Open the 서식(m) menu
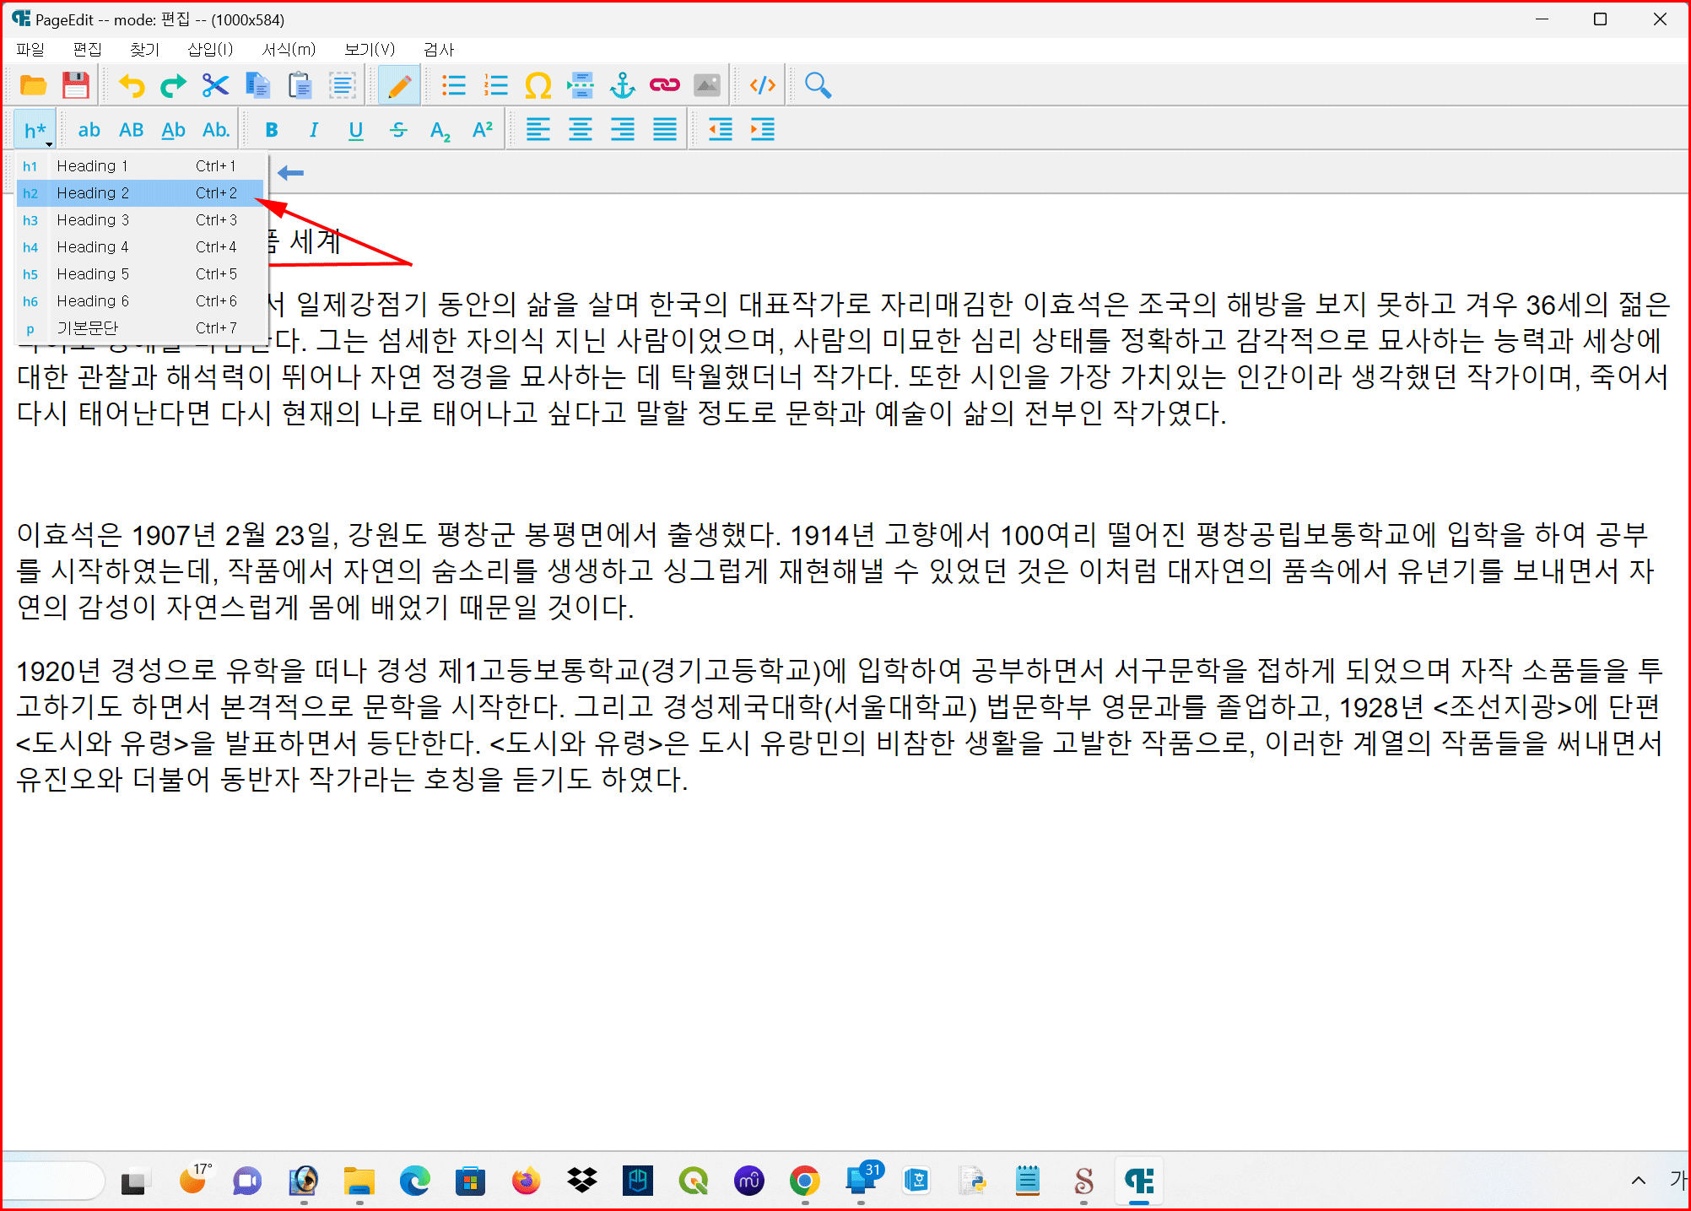1691x1211 pixels. click(288, 50)
